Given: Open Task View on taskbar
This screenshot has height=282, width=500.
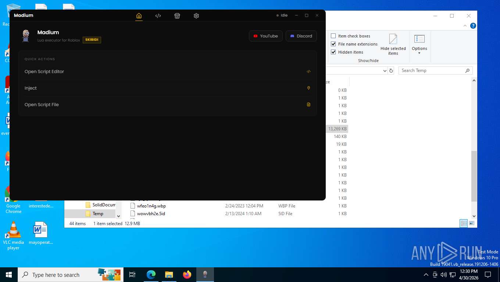Looking at the screenshot, I should tap(132, 275).
